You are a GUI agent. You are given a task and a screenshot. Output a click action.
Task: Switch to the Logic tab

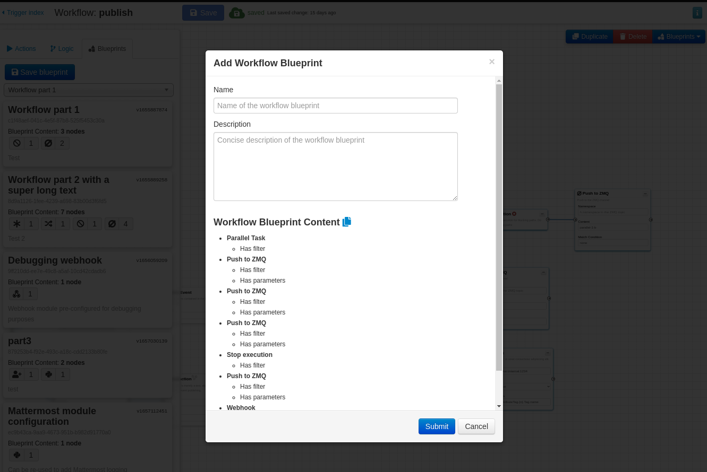pos(62,49)
